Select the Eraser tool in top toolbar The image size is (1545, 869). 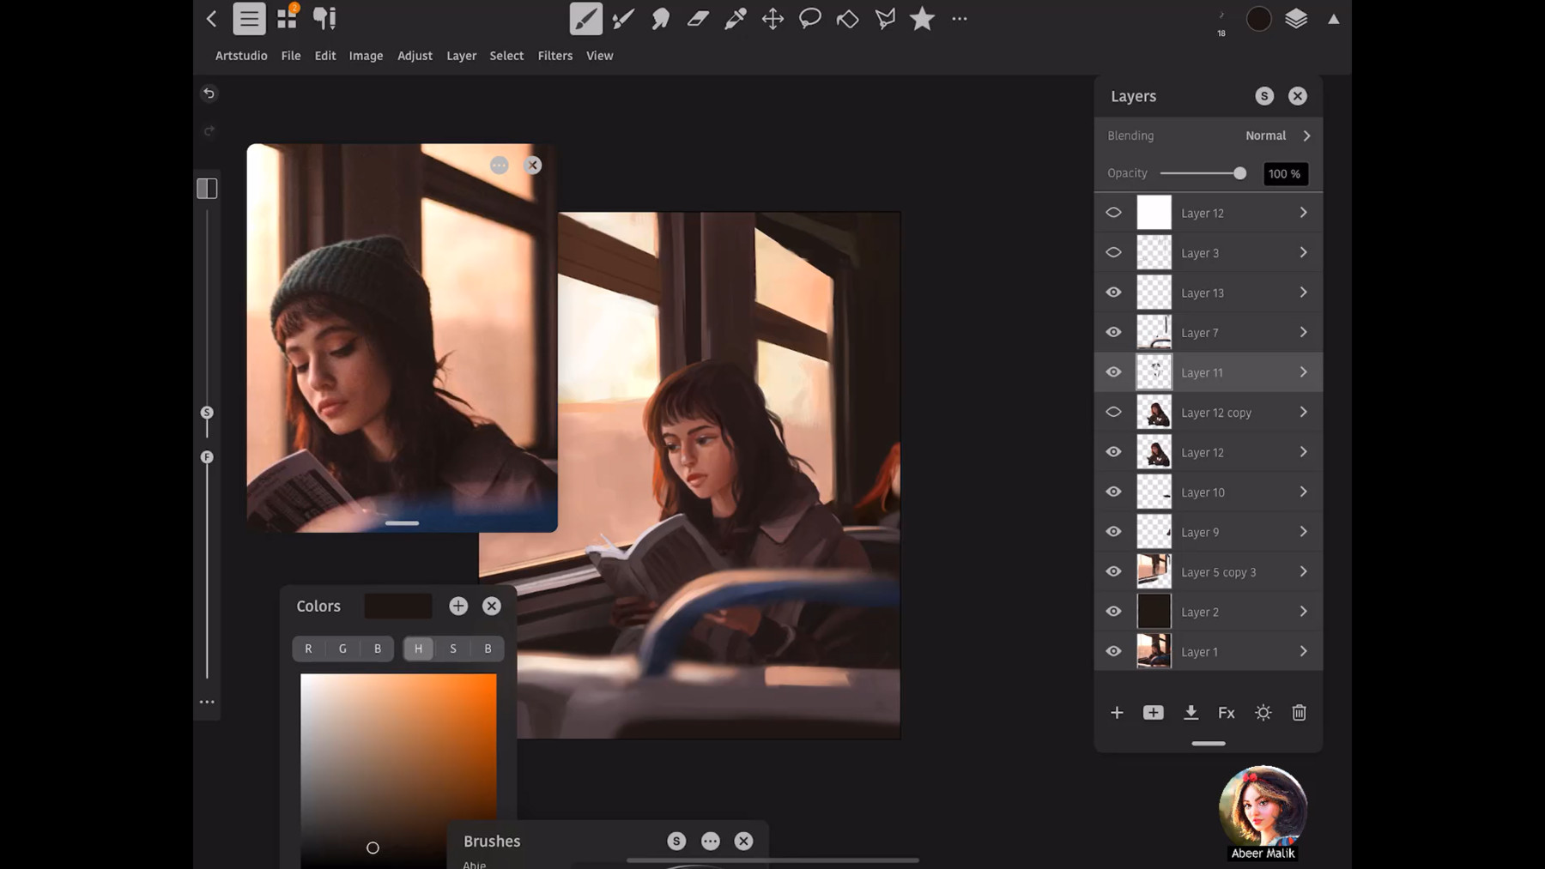pyautogui.click(x=698, y=19)
